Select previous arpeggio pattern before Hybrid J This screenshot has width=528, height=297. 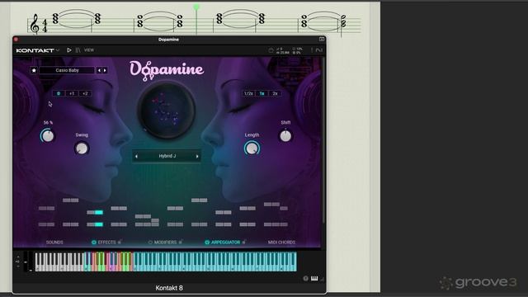(x=136, y=156)
